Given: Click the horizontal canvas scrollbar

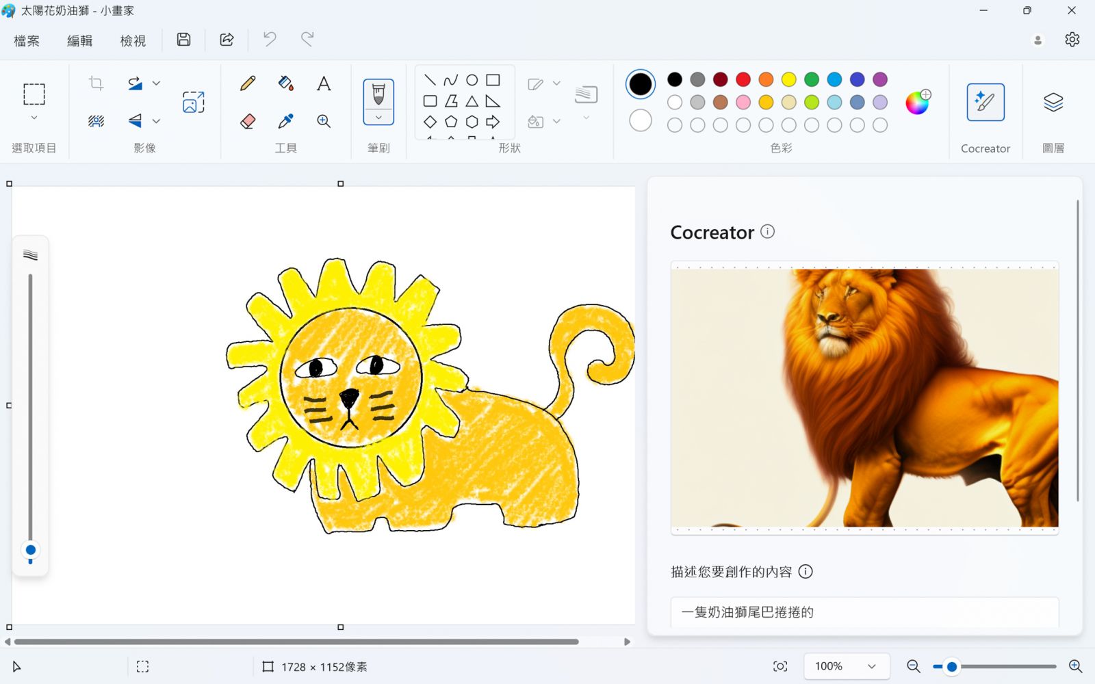Looking at the screenshot, I should (296, 642).
